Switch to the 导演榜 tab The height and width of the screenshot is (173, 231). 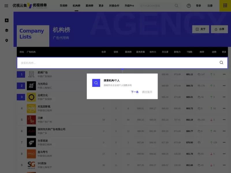[x=63, y=5]
